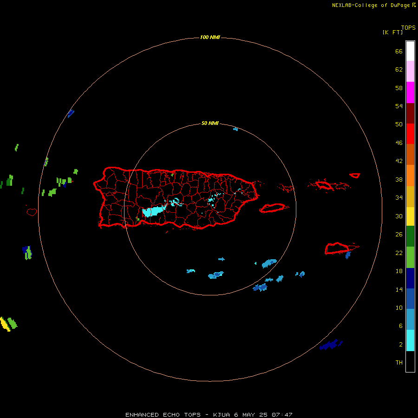Click the "50" legend value
Viewport: 418px width, 418px height.
(x=399, y=124)
